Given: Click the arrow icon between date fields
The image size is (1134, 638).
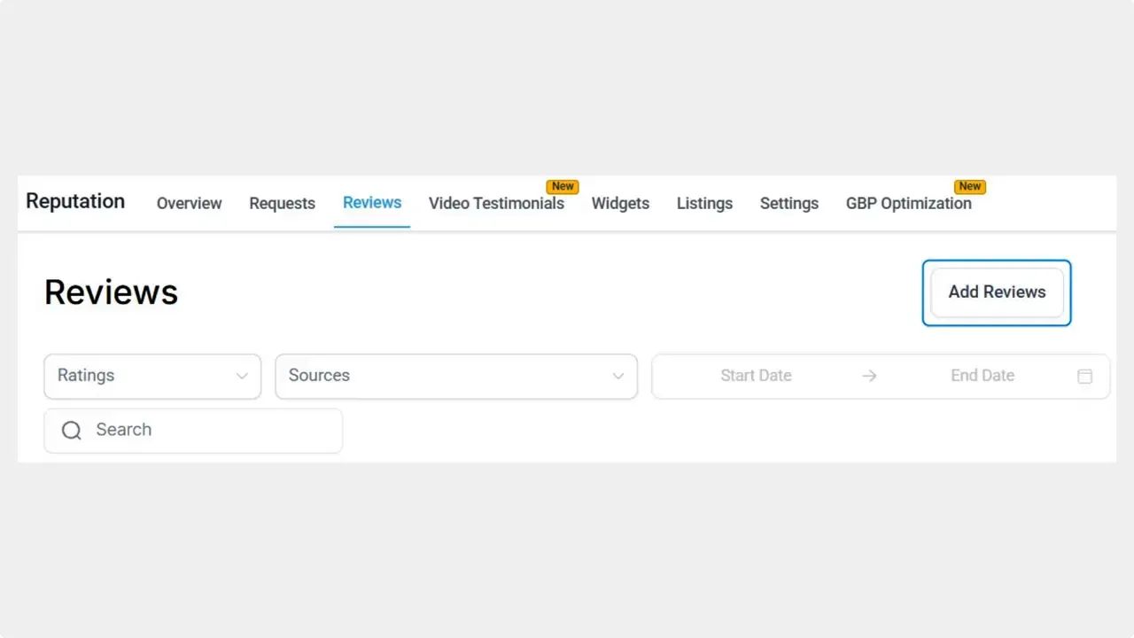Looking at the screenshot, I should pyautogui.click(x=869, y=376).
